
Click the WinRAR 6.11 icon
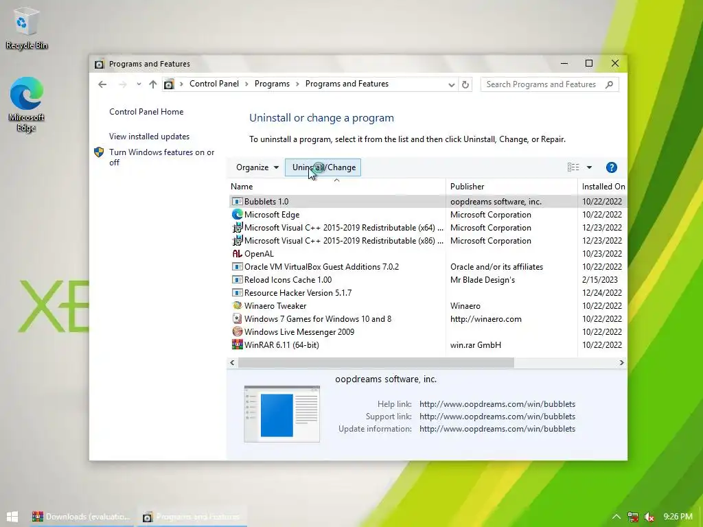tap(237, 344)
